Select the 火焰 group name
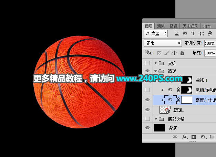216x157 pixels. click(x=172, y=63)
